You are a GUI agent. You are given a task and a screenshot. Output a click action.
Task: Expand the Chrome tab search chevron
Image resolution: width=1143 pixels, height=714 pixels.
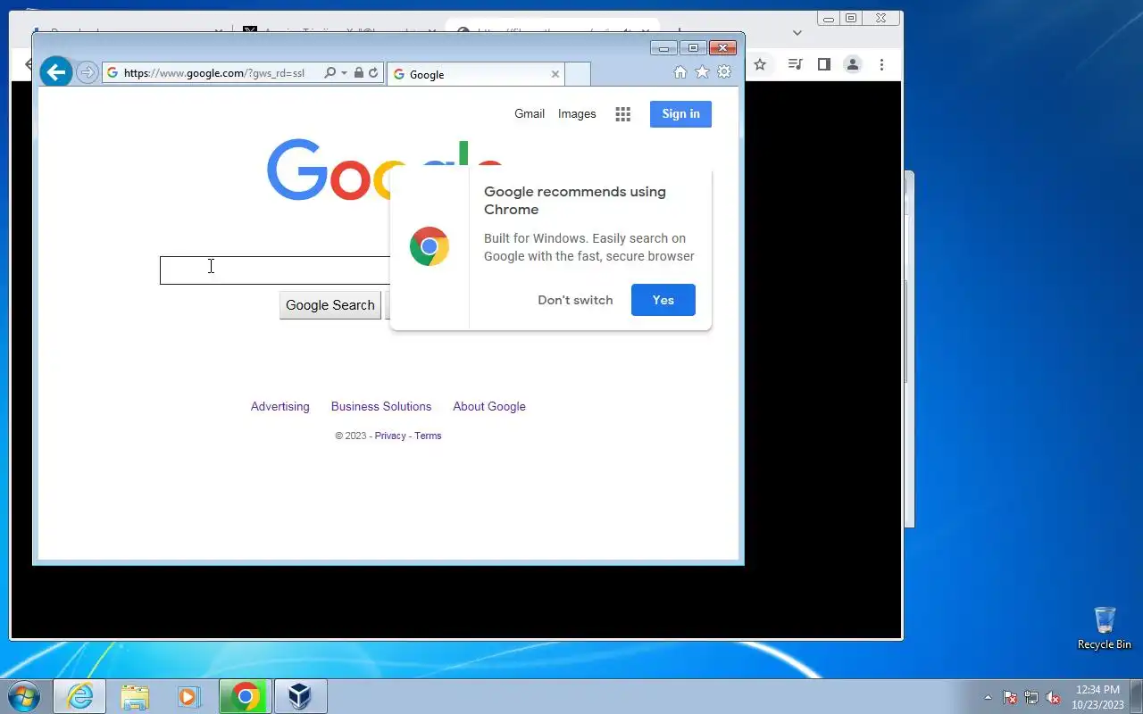click(797, 32)
